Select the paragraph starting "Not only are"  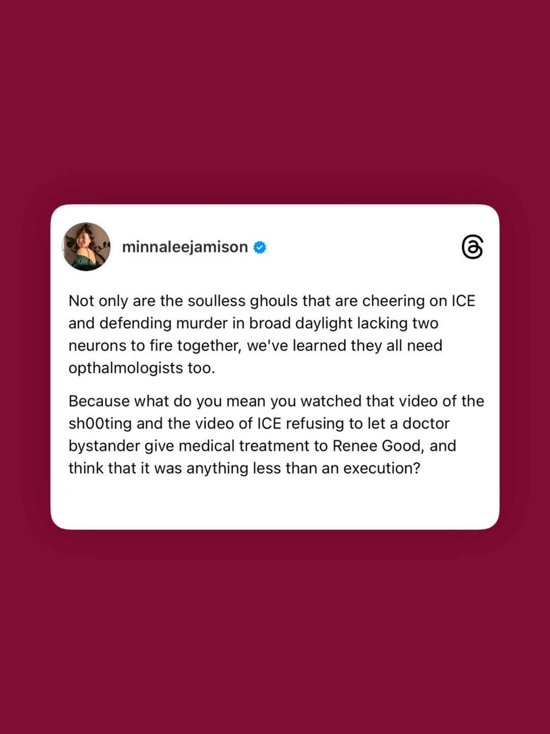click(x=272, y=334)
